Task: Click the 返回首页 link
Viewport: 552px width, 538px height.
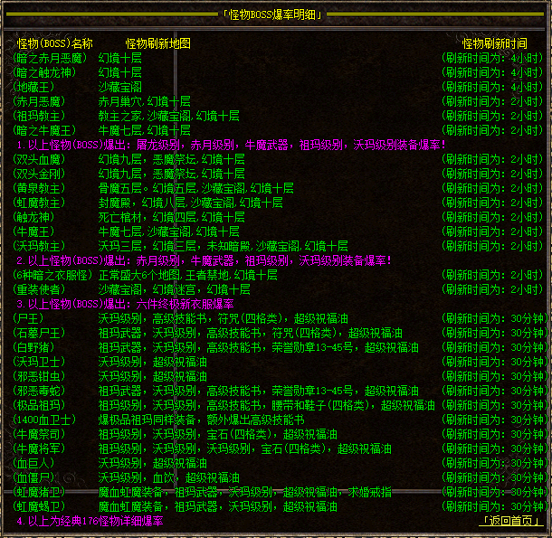Action: (x=510, y=522)
